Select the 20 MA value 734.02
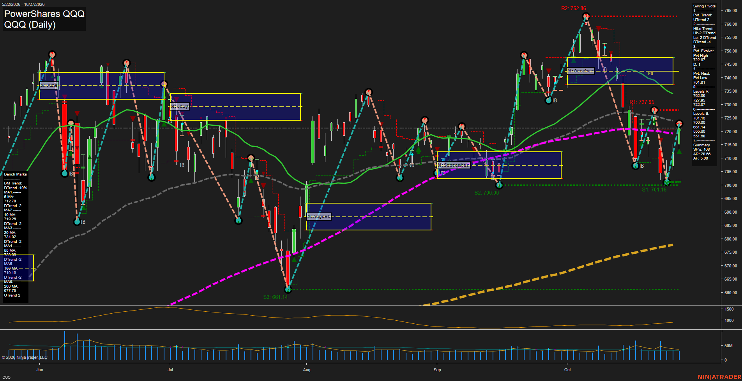The width and height of the screenshot is (742, 381). point(10,237)
